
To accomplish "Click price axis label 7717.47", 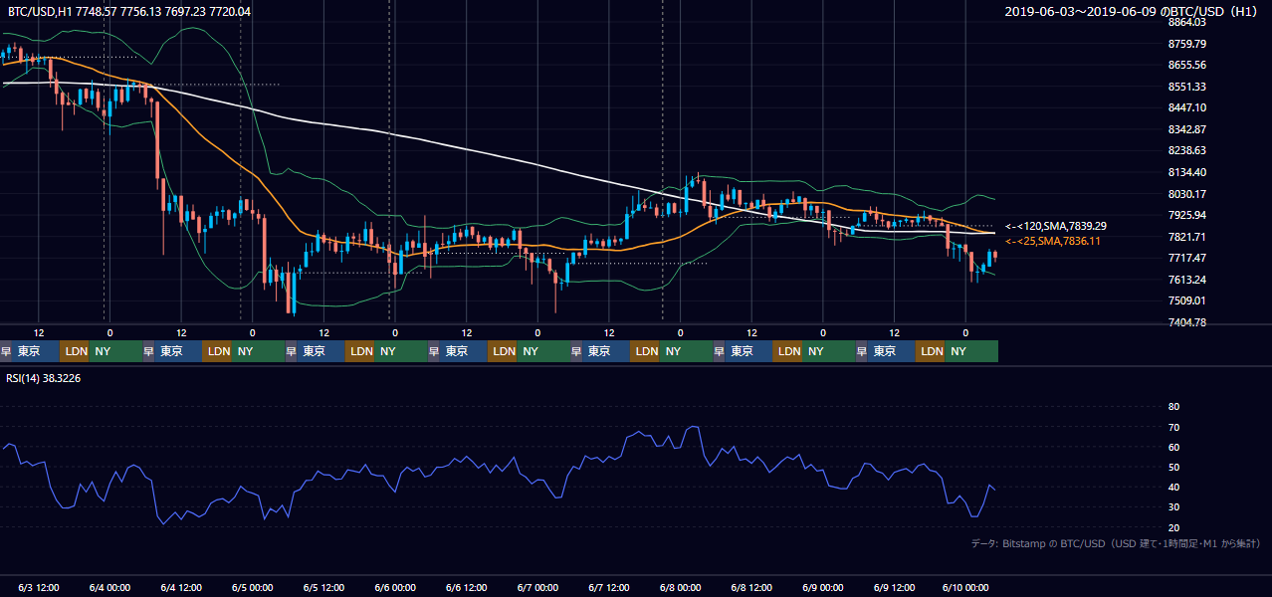I will pos(1187,258).
